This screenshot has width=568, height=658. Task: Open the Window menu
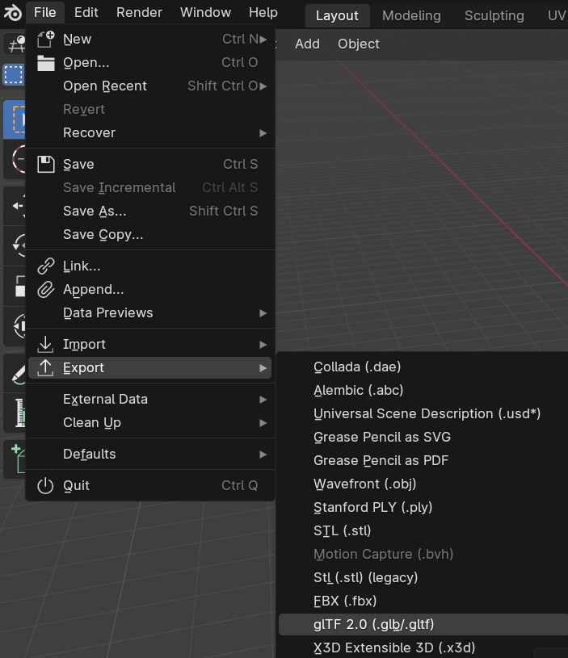click(x=205, y=13)
